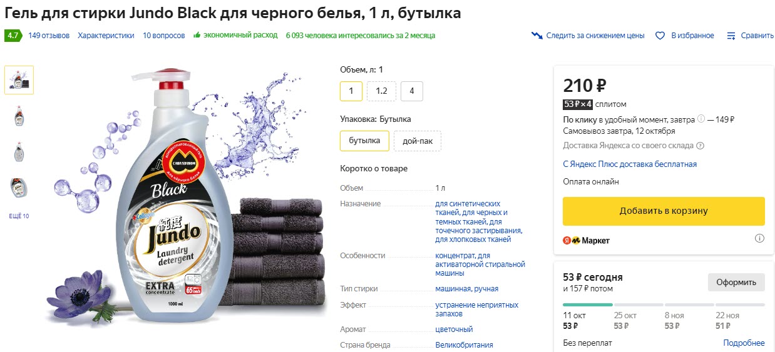Open Подробнее for split payment details

[x=744, y=343]
